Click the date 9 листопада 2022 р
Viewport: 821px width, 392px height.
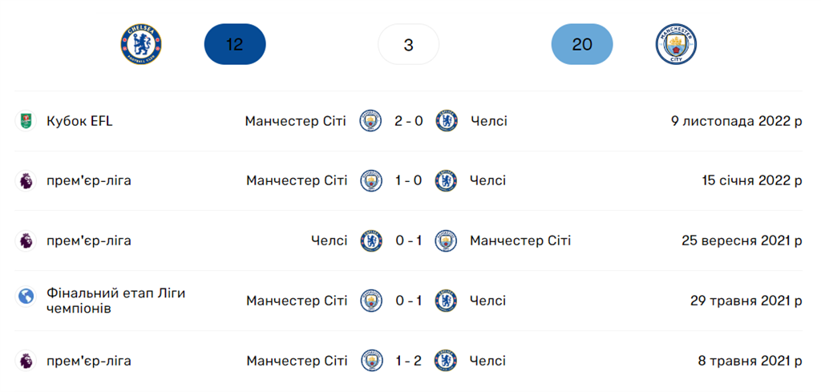point(736,121)
